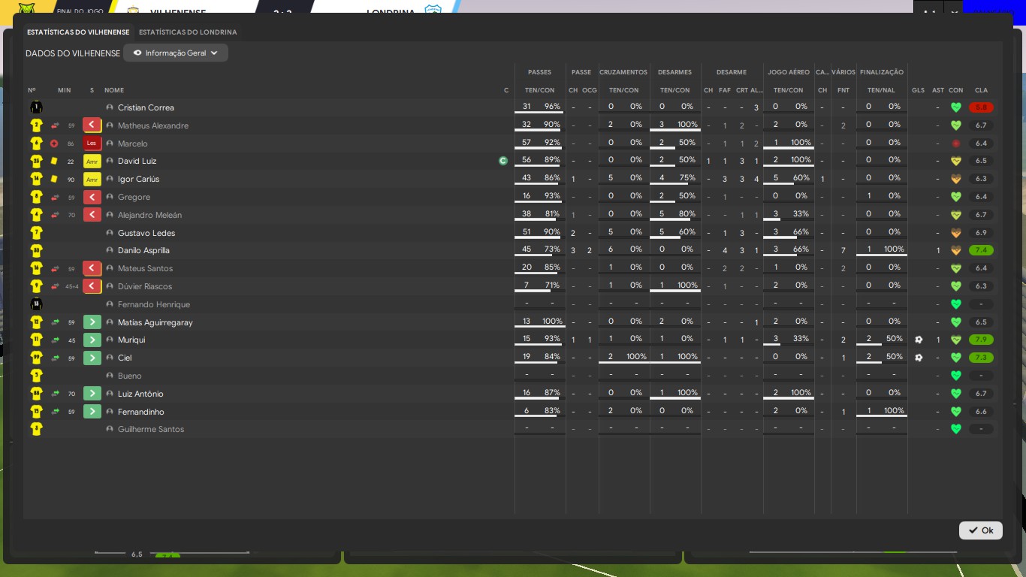Sort by the NOME column header
The image size is (1026, 577).
click(114, 90)
